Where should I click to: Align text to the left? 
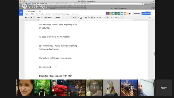click(92, 17)
